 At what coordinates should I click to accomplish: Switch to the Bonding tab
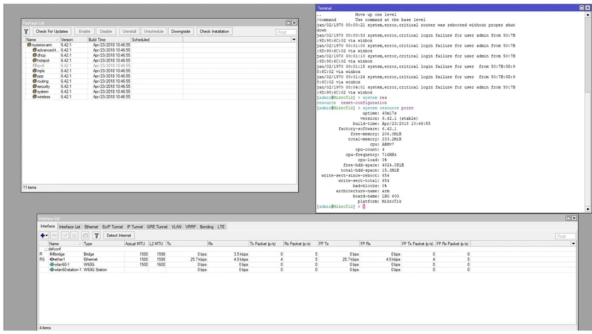(207, 227)
